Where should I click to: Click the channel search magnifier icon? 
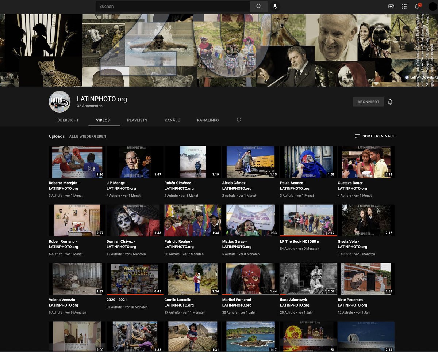[239, 120]
